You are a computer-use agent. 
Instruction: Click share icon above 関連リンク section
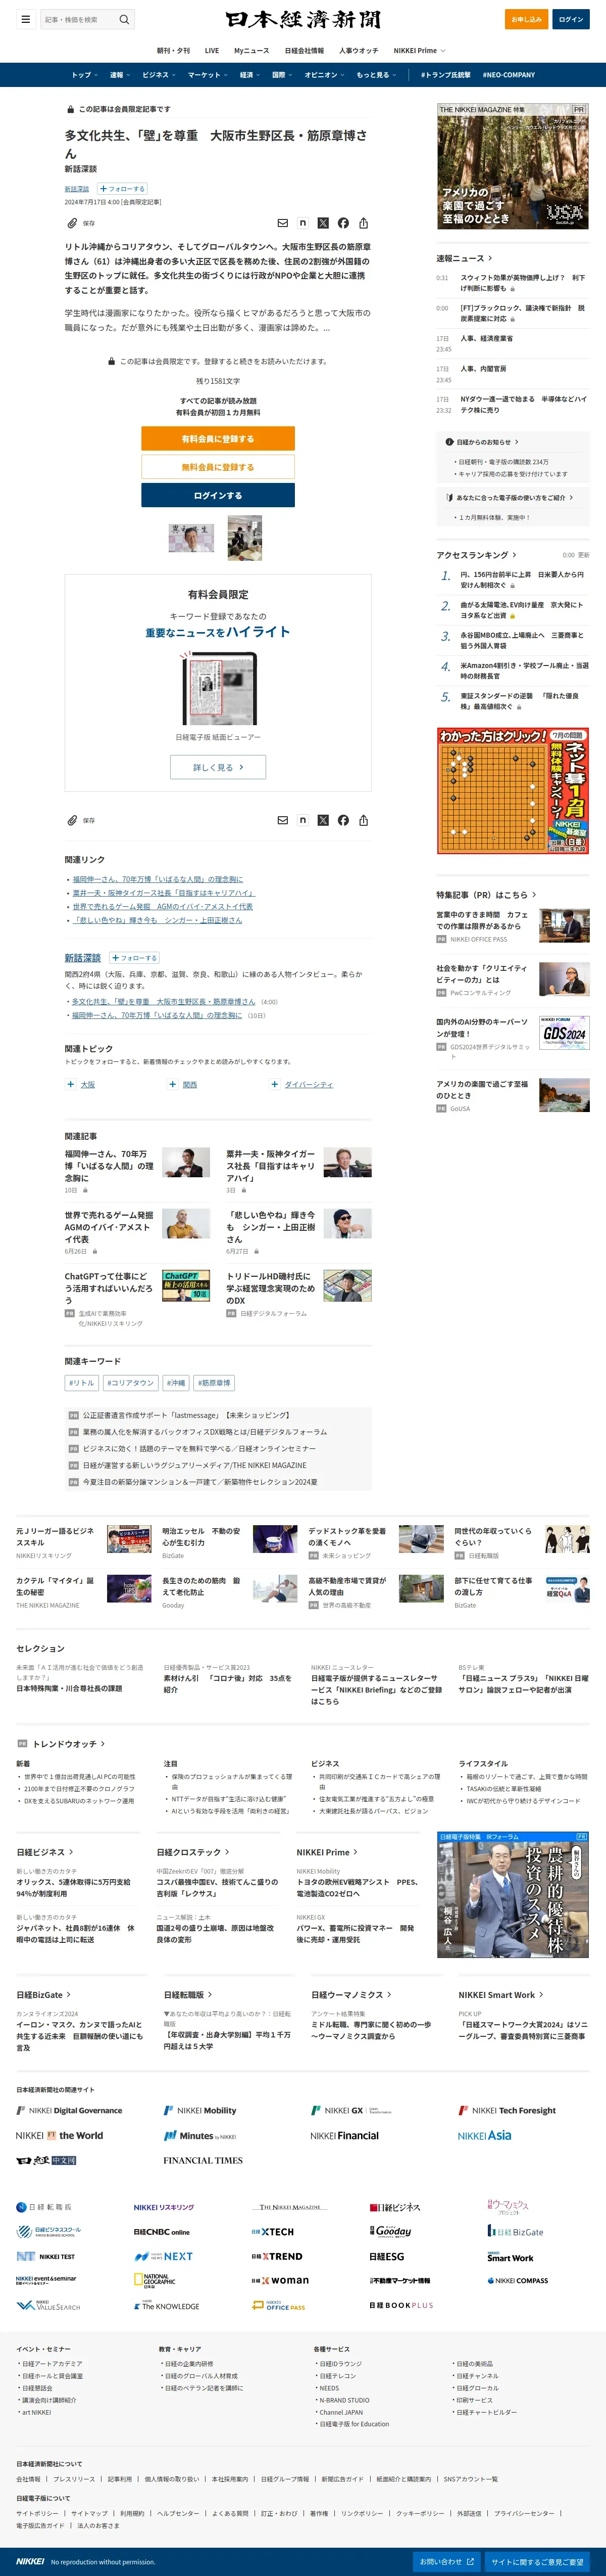click(x=364, y=820)
